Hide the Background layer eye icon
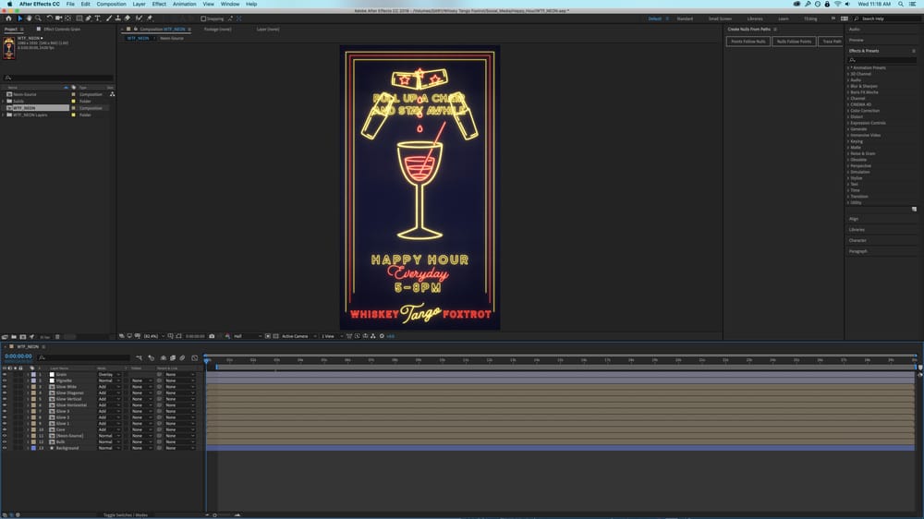This screenshot has height=519, width=924. pos(5,448)
